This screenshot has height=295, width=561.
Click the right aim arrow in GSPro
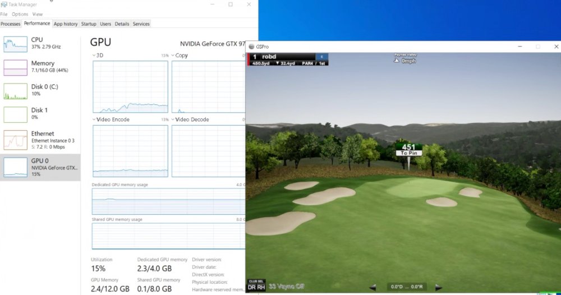coord(438,287)
